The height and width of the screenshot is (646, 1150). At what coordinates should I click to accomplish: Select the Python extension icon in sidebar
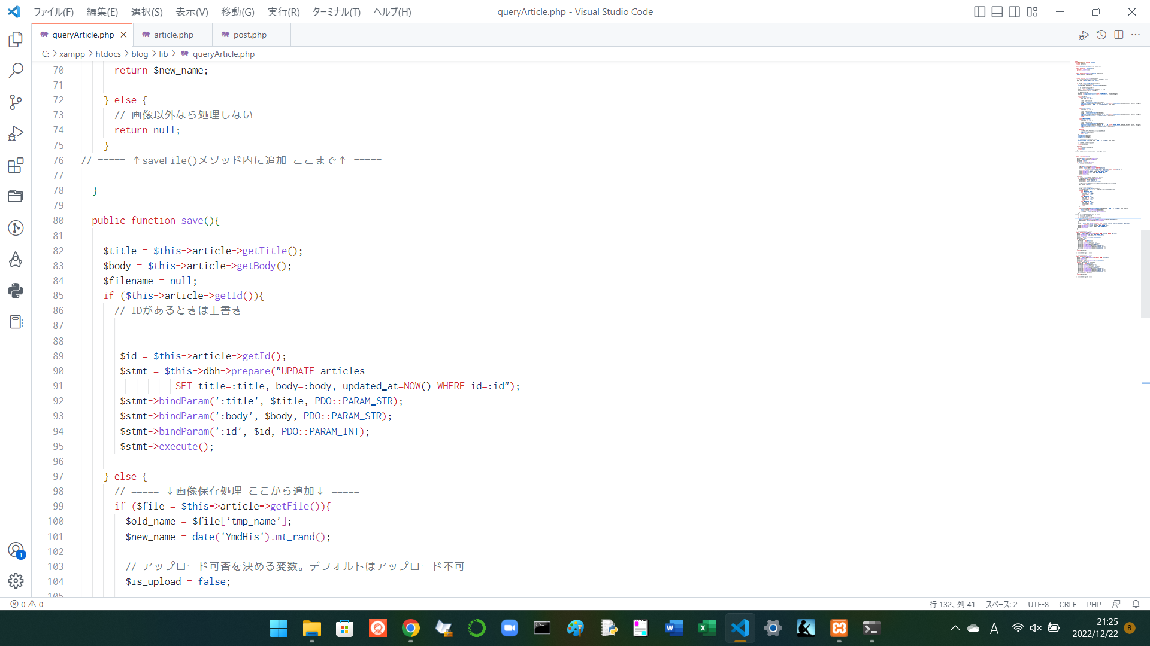pos(16,291)
